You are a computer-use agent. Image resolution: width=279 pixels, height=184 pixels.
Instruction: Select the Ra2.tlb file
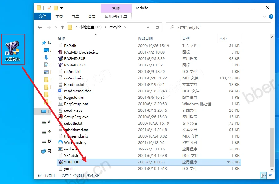click(x=70, y=46)
